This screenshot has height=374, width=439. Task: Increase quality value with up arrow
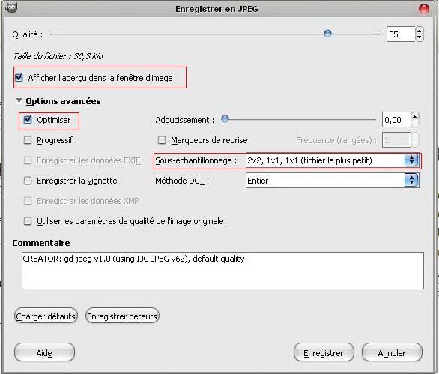pos(419,31)
